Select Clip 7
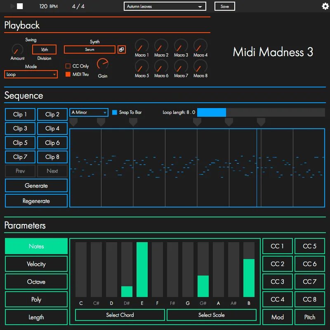This screenshot has width=330, height=330. coord(20,157)
